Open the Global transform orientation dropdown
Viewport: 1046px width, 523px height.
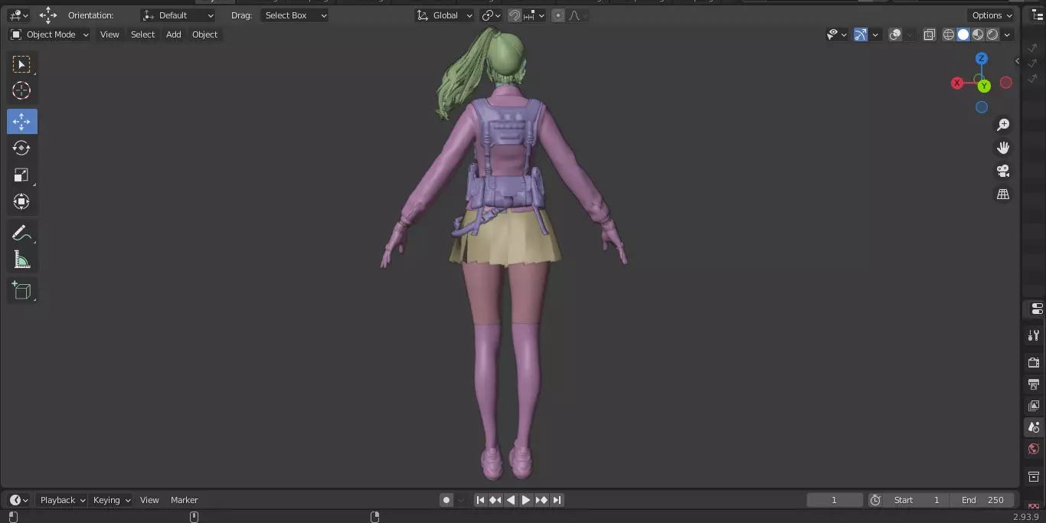tap(444, 15)
